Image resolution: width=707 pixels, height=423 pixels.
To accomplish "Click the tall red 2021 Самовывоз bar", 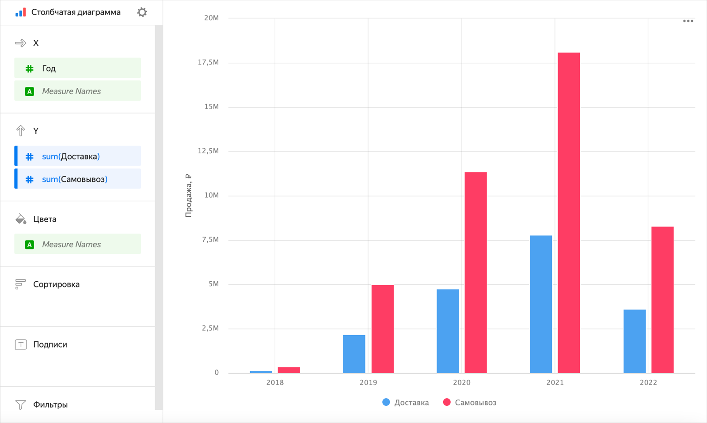I will [x=569, y=212].
